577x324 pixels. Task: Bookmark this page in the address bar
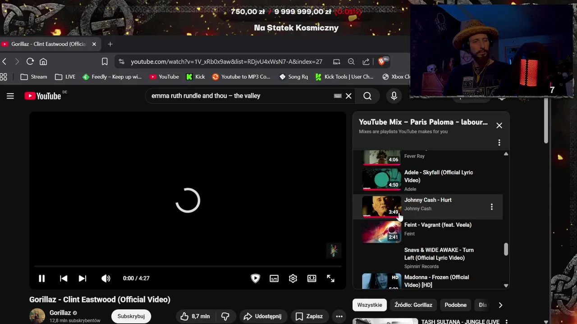105,62
